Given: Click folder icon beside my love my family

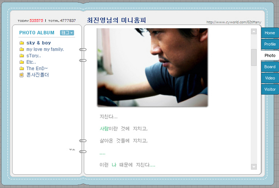Looking at the screenshot, I should coord(22,49).
